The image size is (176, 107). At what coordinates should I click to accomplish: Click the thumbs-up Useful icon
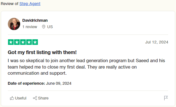click(12, 98)
